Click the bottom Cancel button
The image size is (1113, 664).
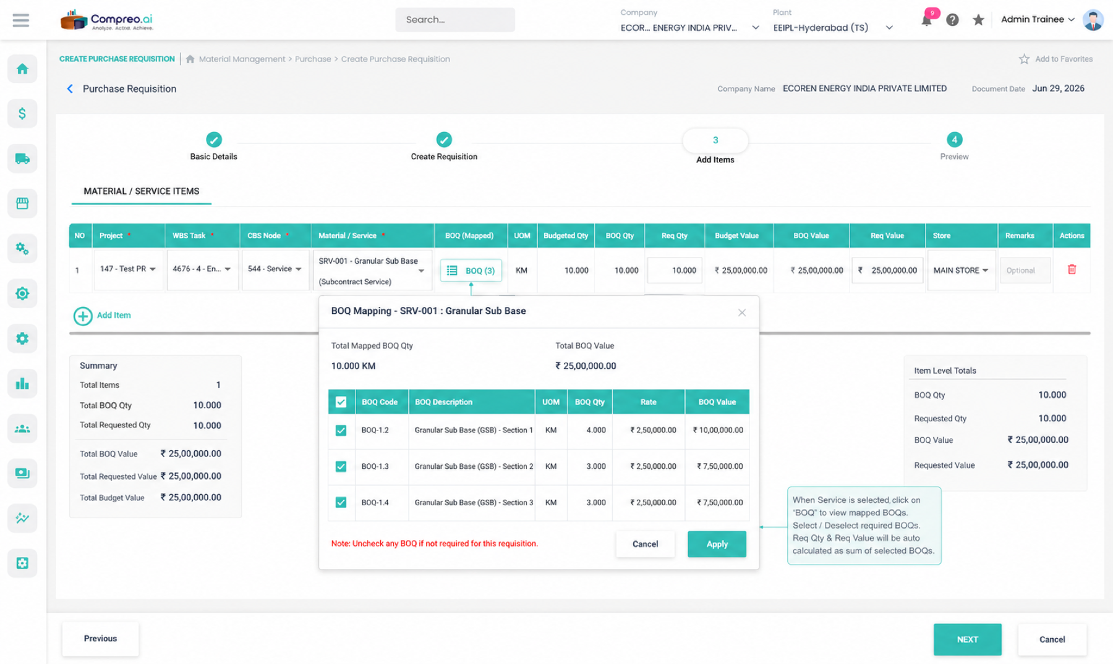[1052, 639]
